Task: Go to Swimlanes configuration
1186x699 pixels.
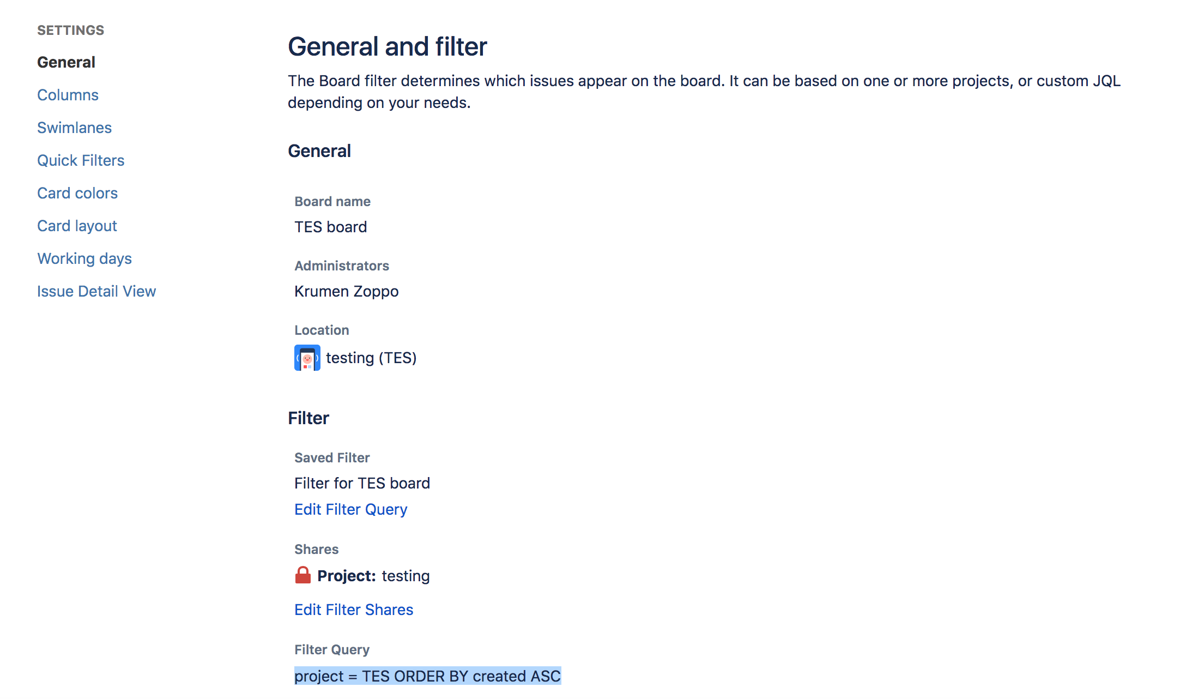Action: coord(74,127)
